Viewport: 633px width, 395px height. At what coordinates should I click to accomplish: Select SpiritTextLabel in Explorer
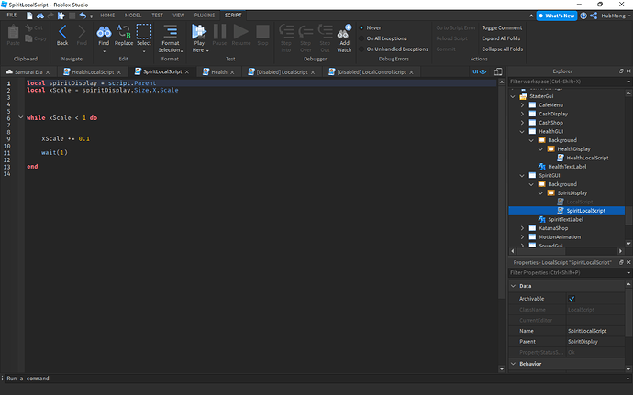tap(565, 219)
